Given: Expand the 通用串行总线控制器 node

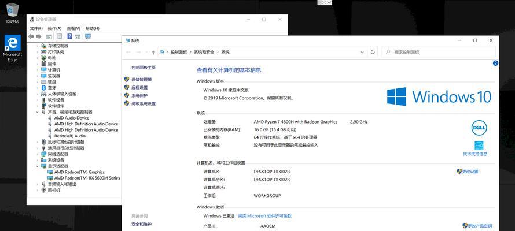Looking at the screenshot, I should (37, 148).
